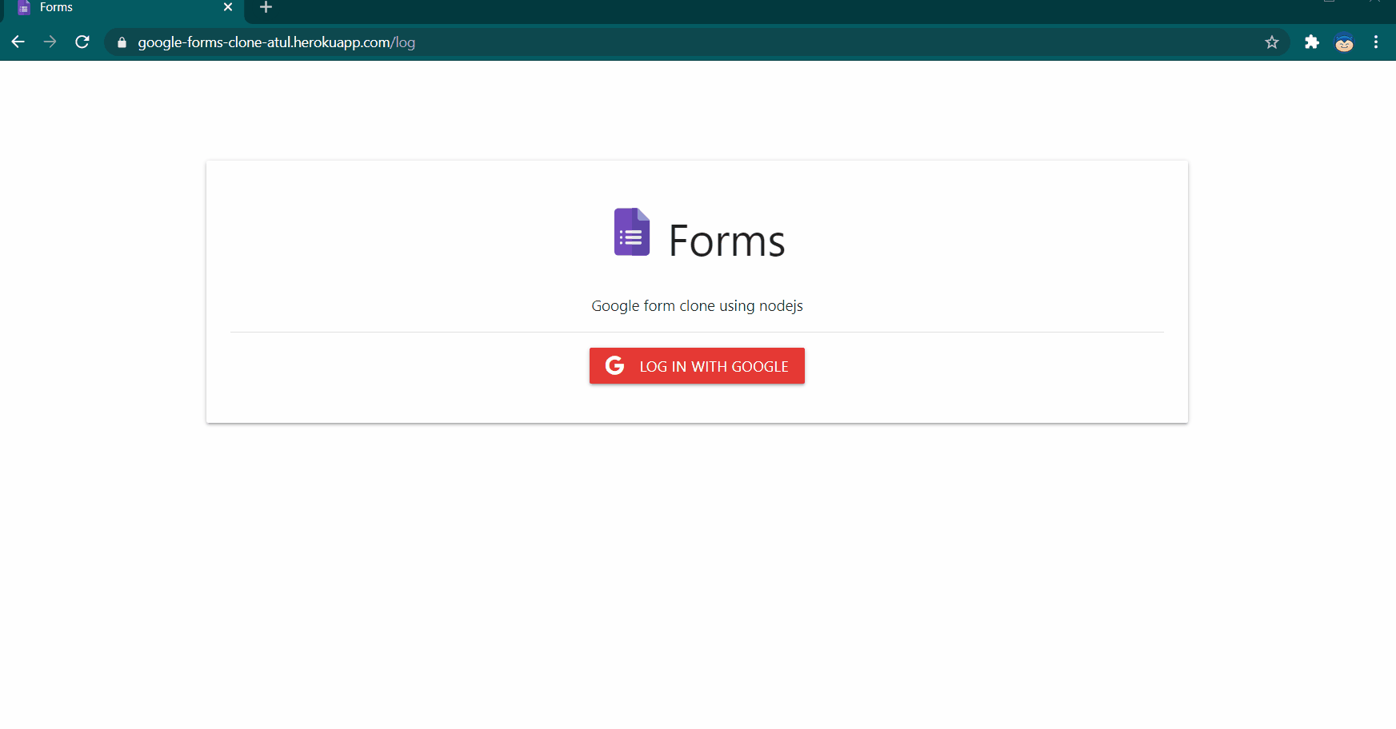
Task: Open the Chrome profile avatar
Action: (1344, 42)
